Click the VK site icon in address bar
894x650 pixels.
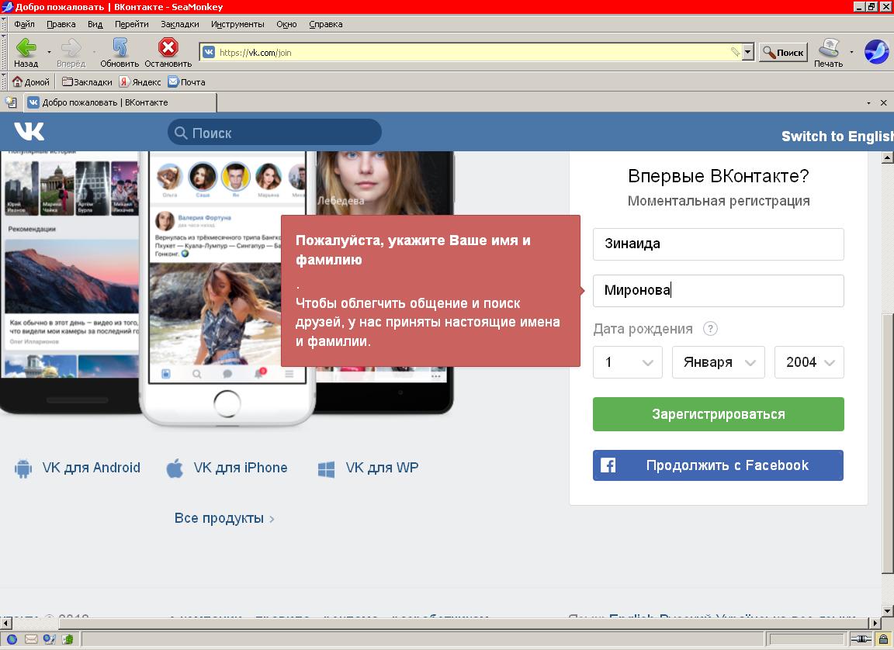(209, 52)
